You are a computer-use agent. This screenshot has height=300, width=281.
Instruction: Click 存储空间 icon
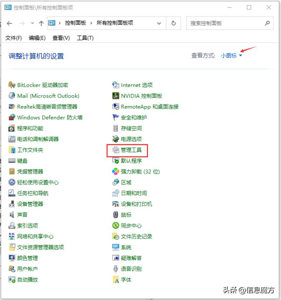pos(115,128)
